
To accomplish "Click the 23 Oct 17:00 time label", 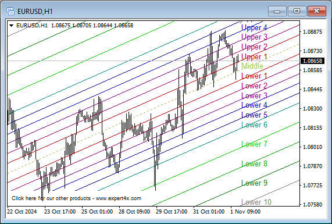I will coord(60,212).
